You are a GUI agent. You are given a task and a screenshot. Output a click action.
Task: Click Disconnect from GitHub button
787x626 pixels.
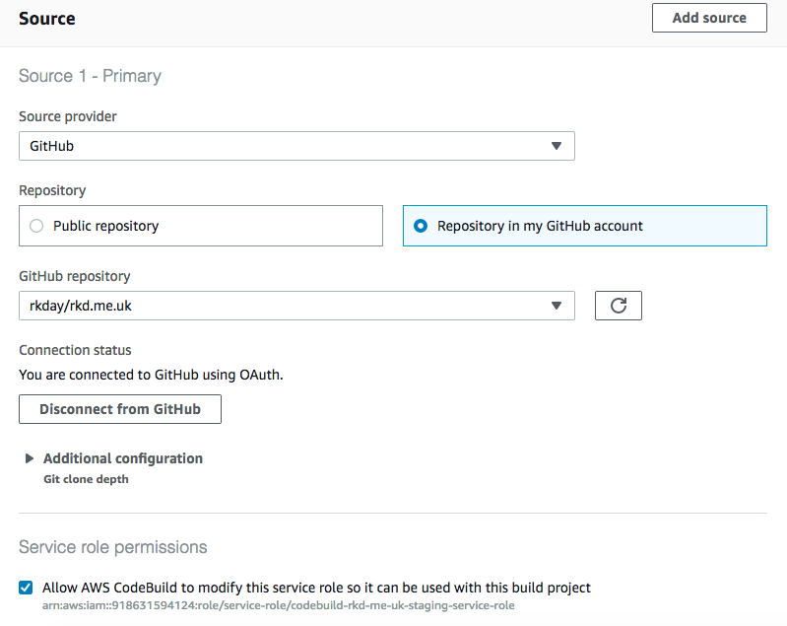120,409
